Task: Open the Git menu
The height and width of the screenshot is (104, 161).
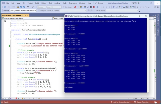Action: coord(24,3)
